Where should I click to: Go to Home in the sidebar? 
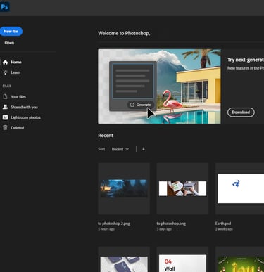tap(16, 62)
